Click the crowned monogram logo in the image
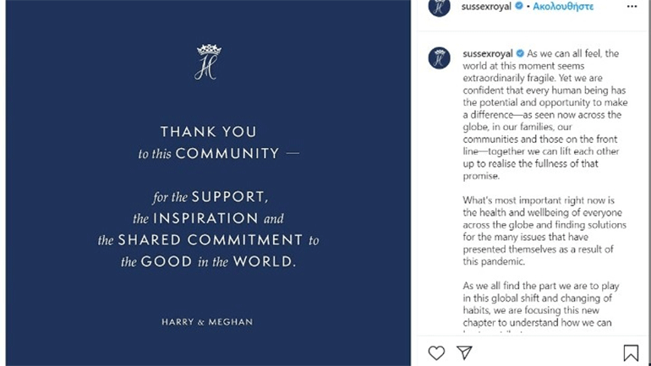The height and width of the screenshot is (366, 651). click(207, 62)
